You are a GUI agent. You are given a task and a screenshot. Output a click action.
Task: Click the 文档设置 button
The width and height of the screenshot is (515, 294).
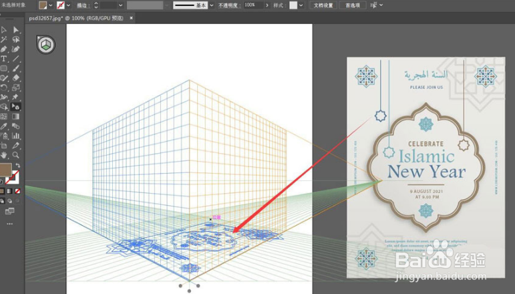323,5
